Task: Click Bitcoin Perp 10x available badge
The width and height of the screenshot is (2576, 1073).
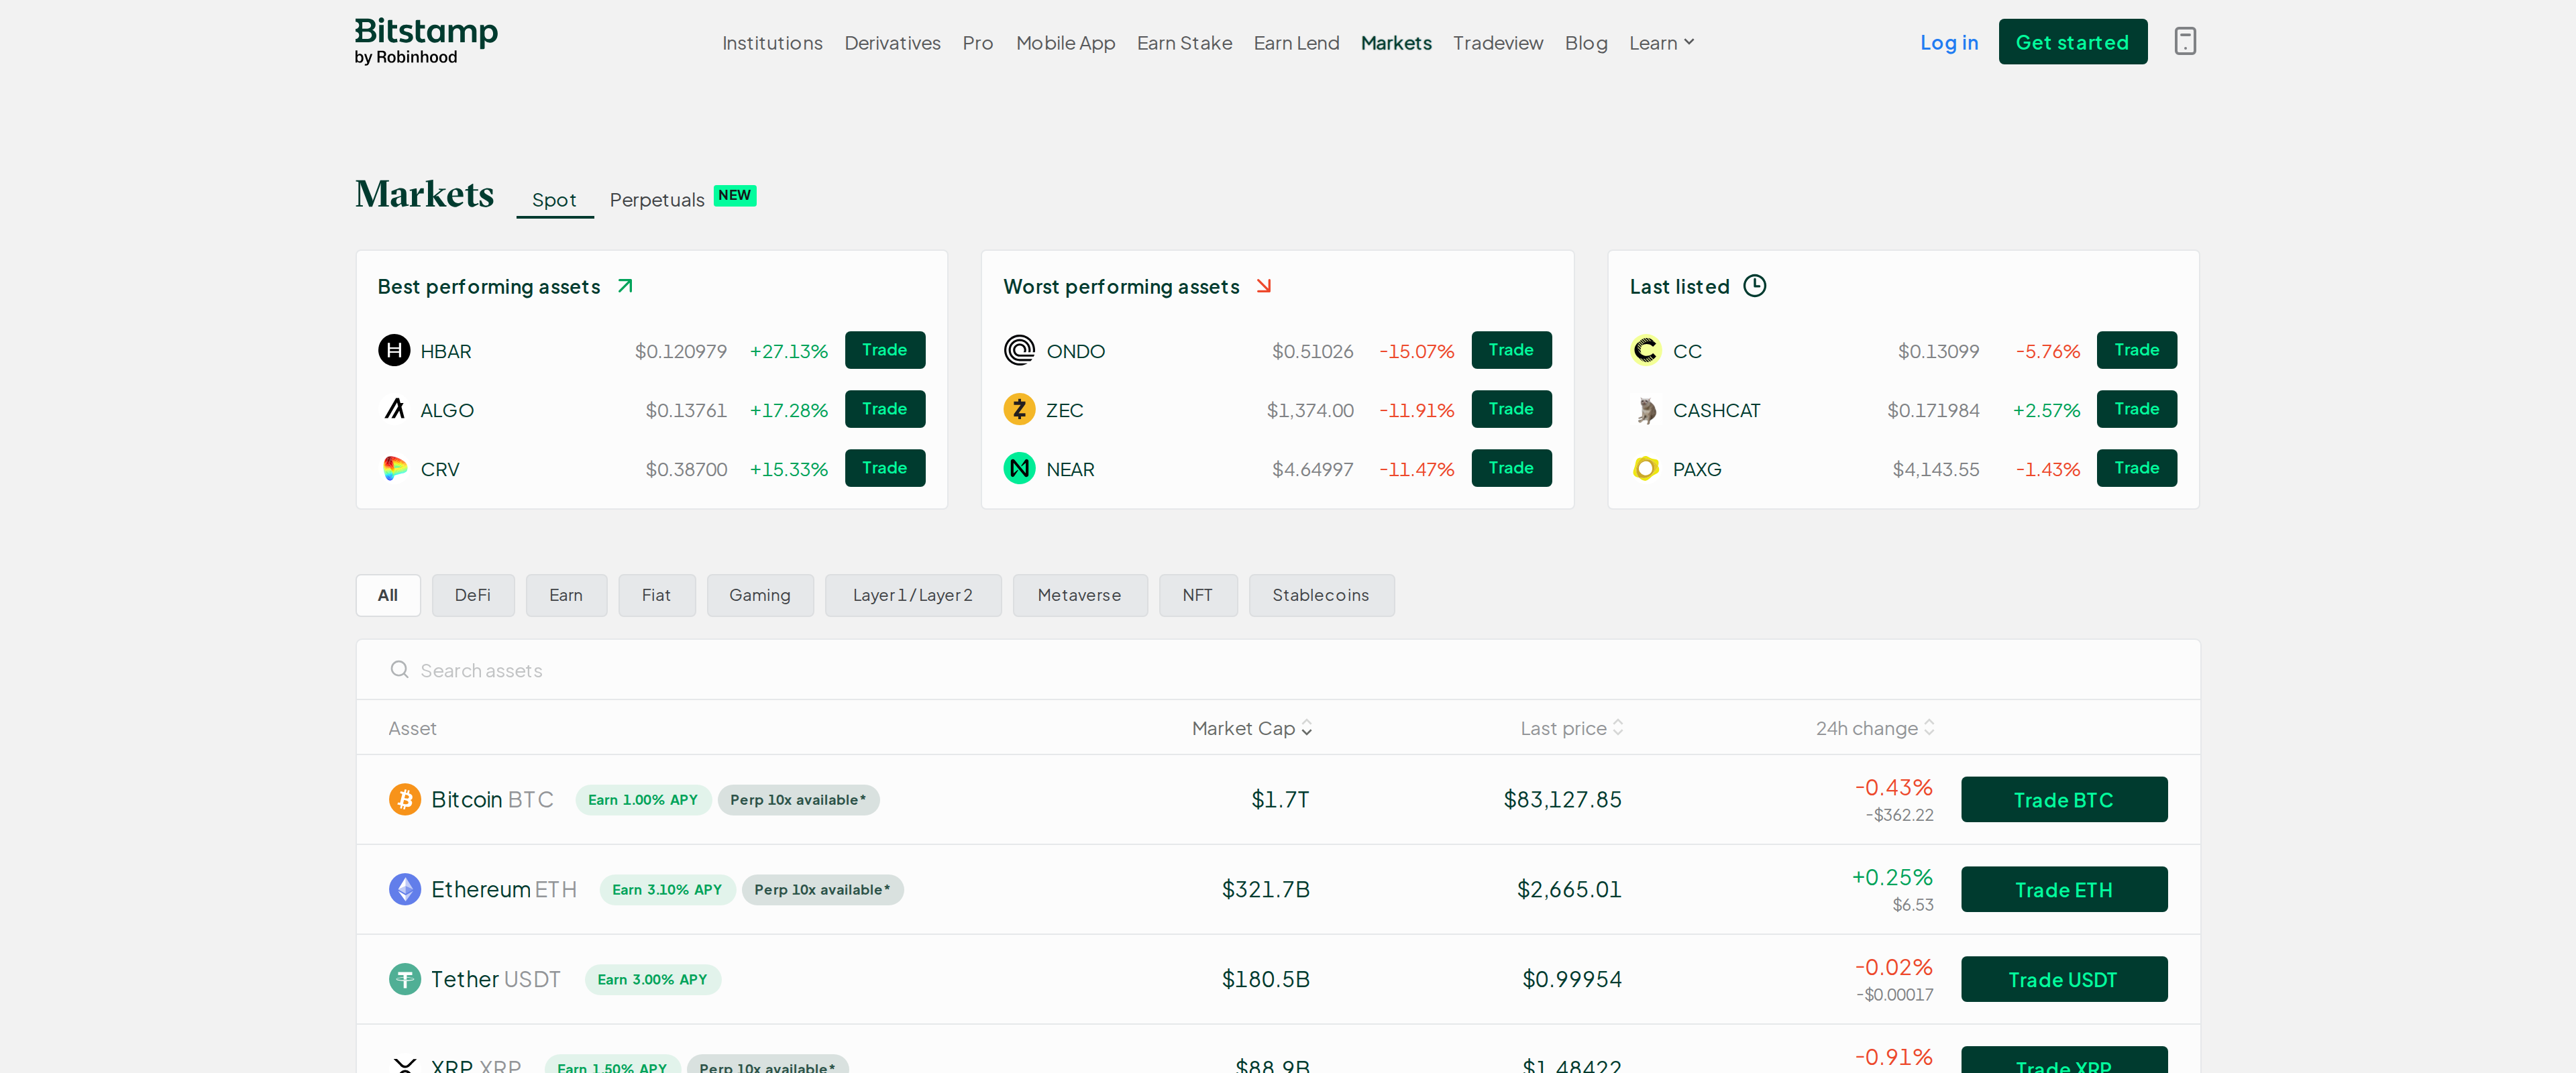Action: pos(798,799)
